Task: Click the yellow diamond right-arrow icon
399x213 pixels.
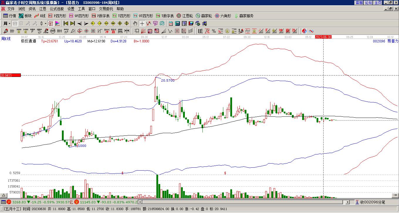Action: click(99, 23)
